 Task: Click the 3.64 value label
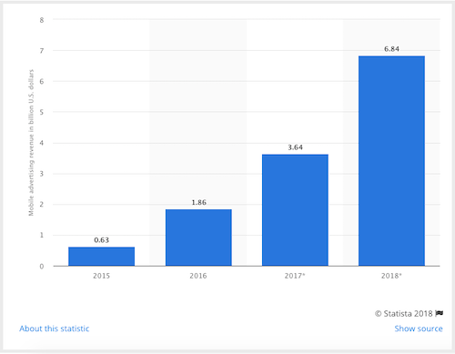click(x=295, y=147)
